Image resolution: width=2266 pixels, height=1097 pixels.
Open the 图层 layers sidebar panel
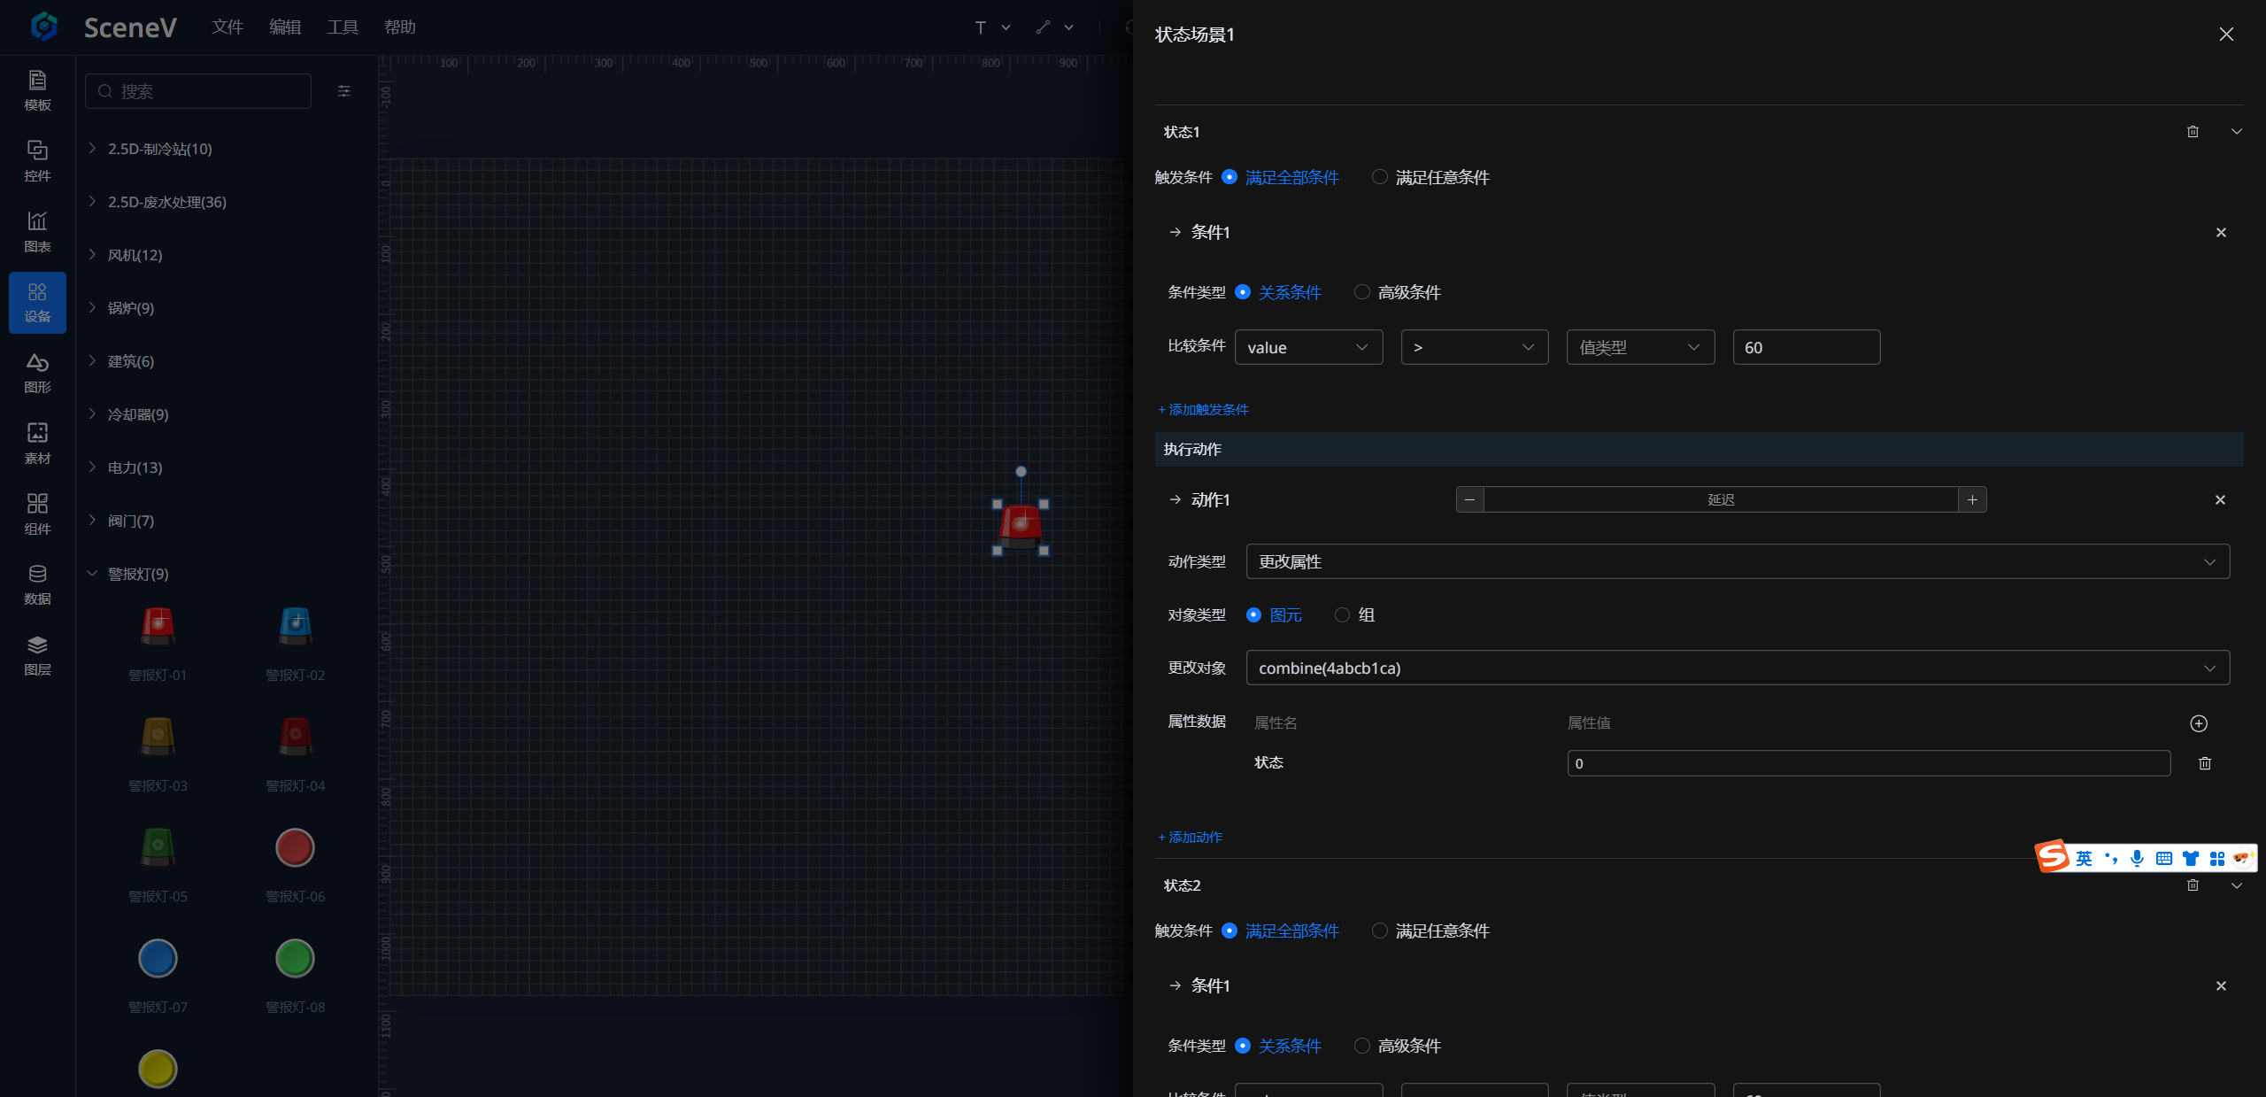pyautogui.click(x=37, y=655)
